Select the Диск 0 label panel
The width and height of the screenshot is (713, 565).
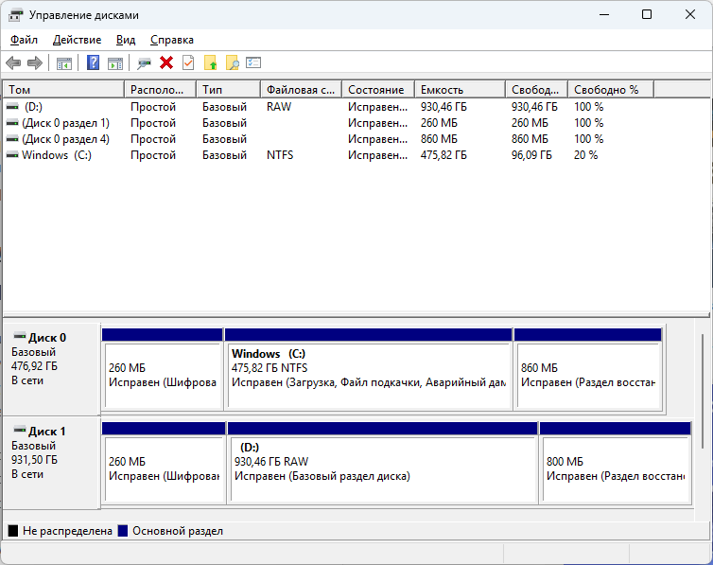pos(51,369)
